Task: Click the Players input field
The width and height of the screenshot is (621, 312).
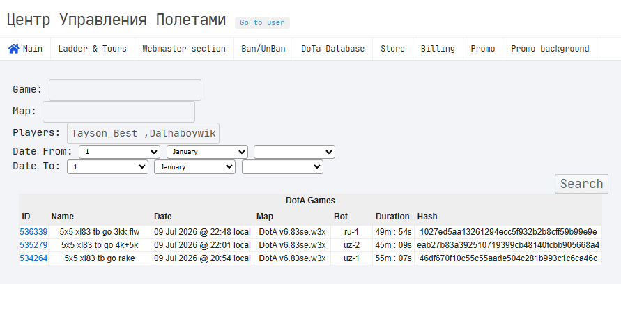Action: tap(143, 133)
